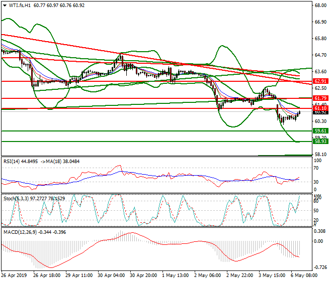This screenshot has height=281, width=332.
Task: Click the 2 May 22:00 time axis label
Action: [x=239, y=275]
